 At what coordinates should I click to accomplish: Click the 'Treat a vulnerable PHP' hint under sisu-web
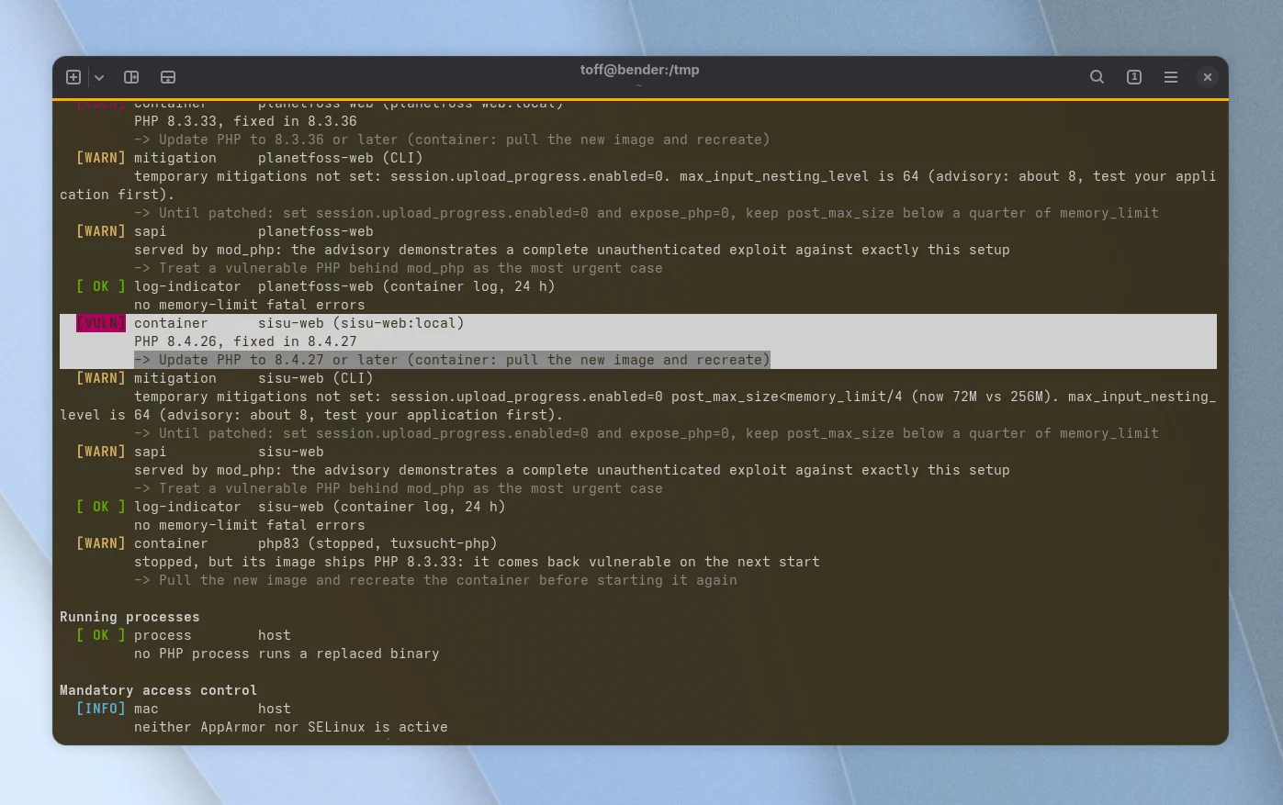pos(399,488)
